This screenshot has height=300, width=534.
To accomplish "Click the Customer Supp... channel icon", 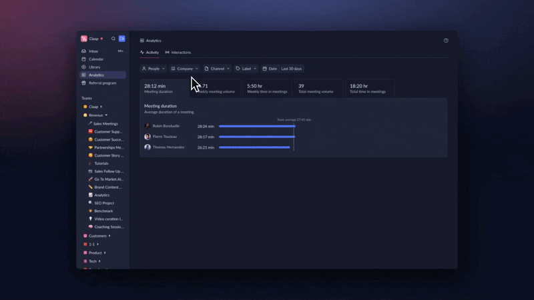I will pos(90,131).
